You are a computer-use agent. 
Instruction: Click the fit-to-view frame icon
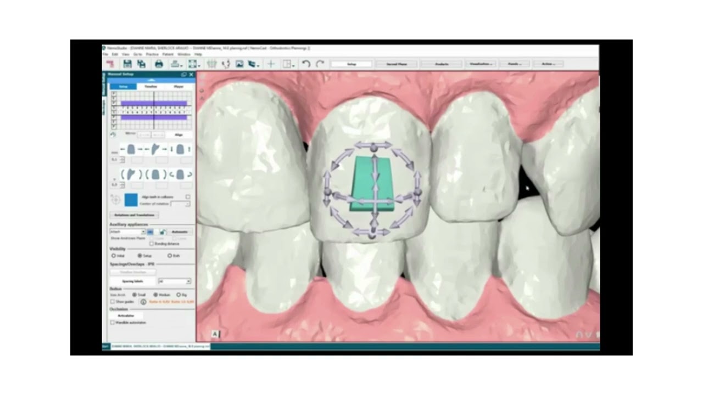(x=193, y=64)
